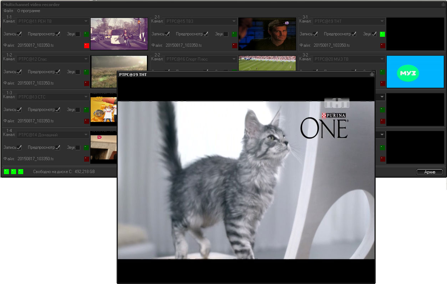447x284 pixels.
Task: Click the dark red indicator in panel 3-1
Action: pyautogui.click(x=382, y=46)
